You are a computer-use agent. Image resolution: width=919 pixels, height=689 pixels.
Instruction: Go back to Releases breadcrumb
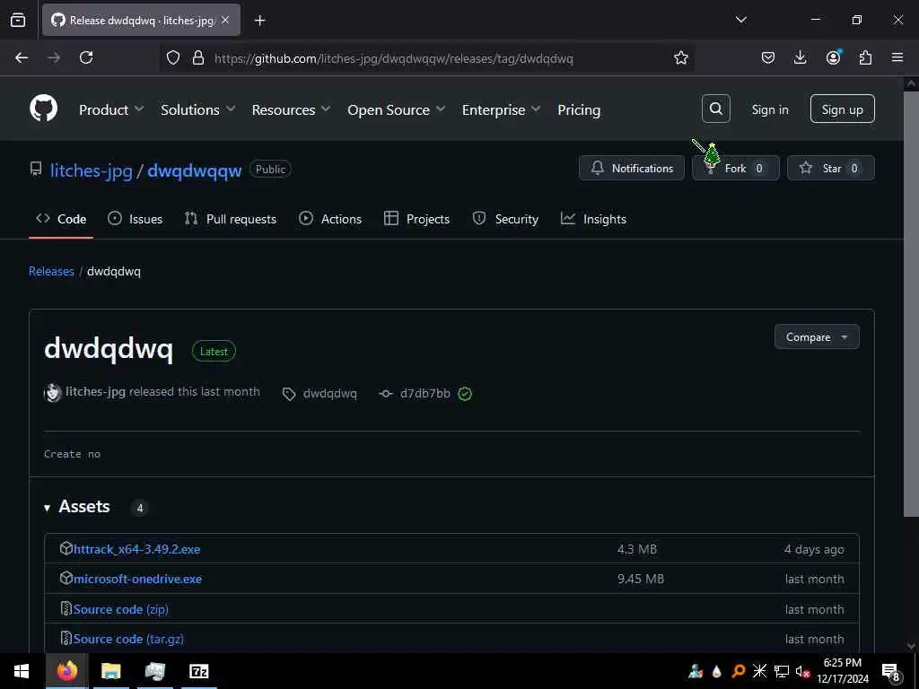(x=51, y=271)
